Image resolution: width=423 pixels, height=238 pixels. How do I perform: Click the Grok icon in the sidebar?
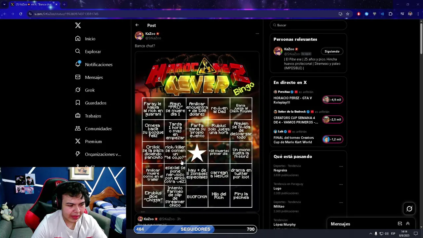pyautogui.click(x=78, y=90)
